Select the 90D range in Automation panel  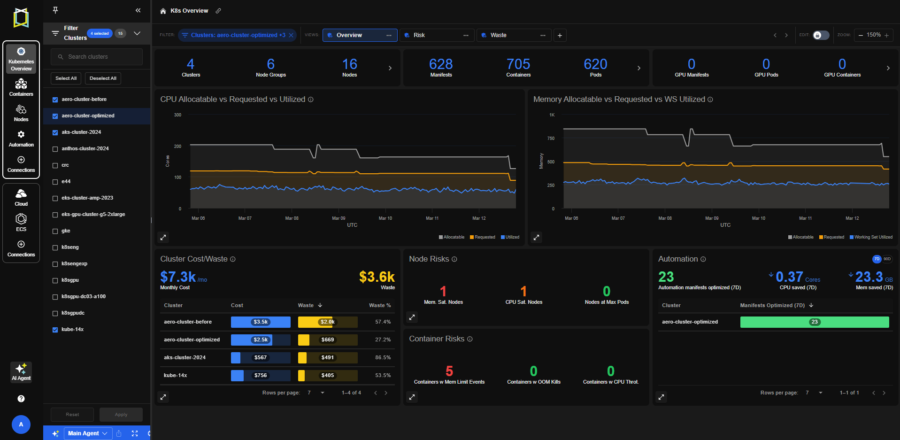tap(887, 259)
